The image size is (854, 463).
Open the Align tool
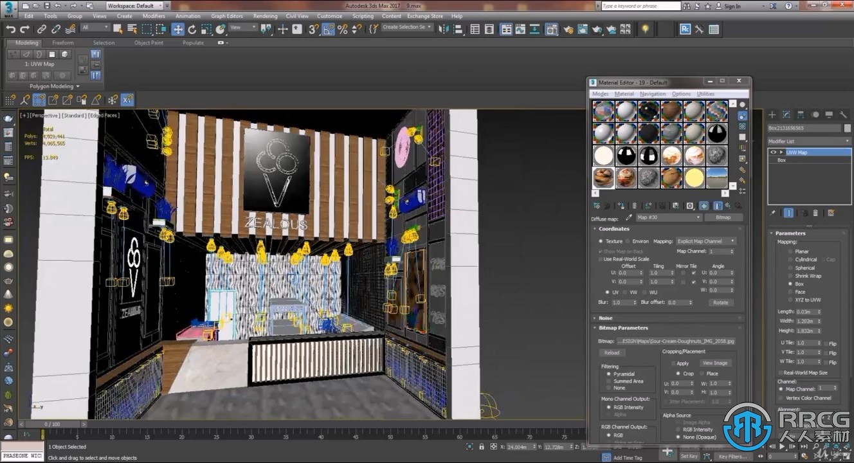(x=459, y=29)
